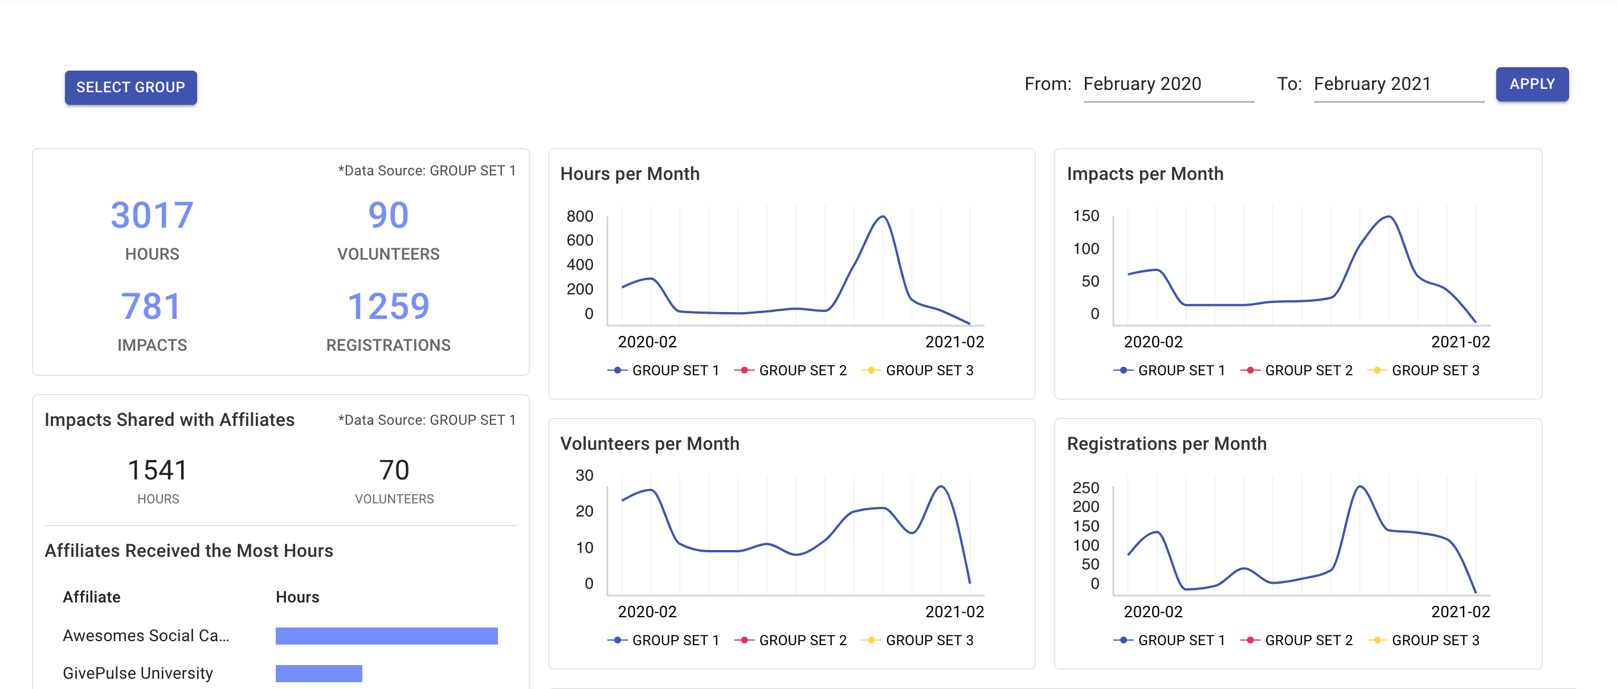Click the Impacts per Month chart title

pyautogui.click(x=1145, y=174)
